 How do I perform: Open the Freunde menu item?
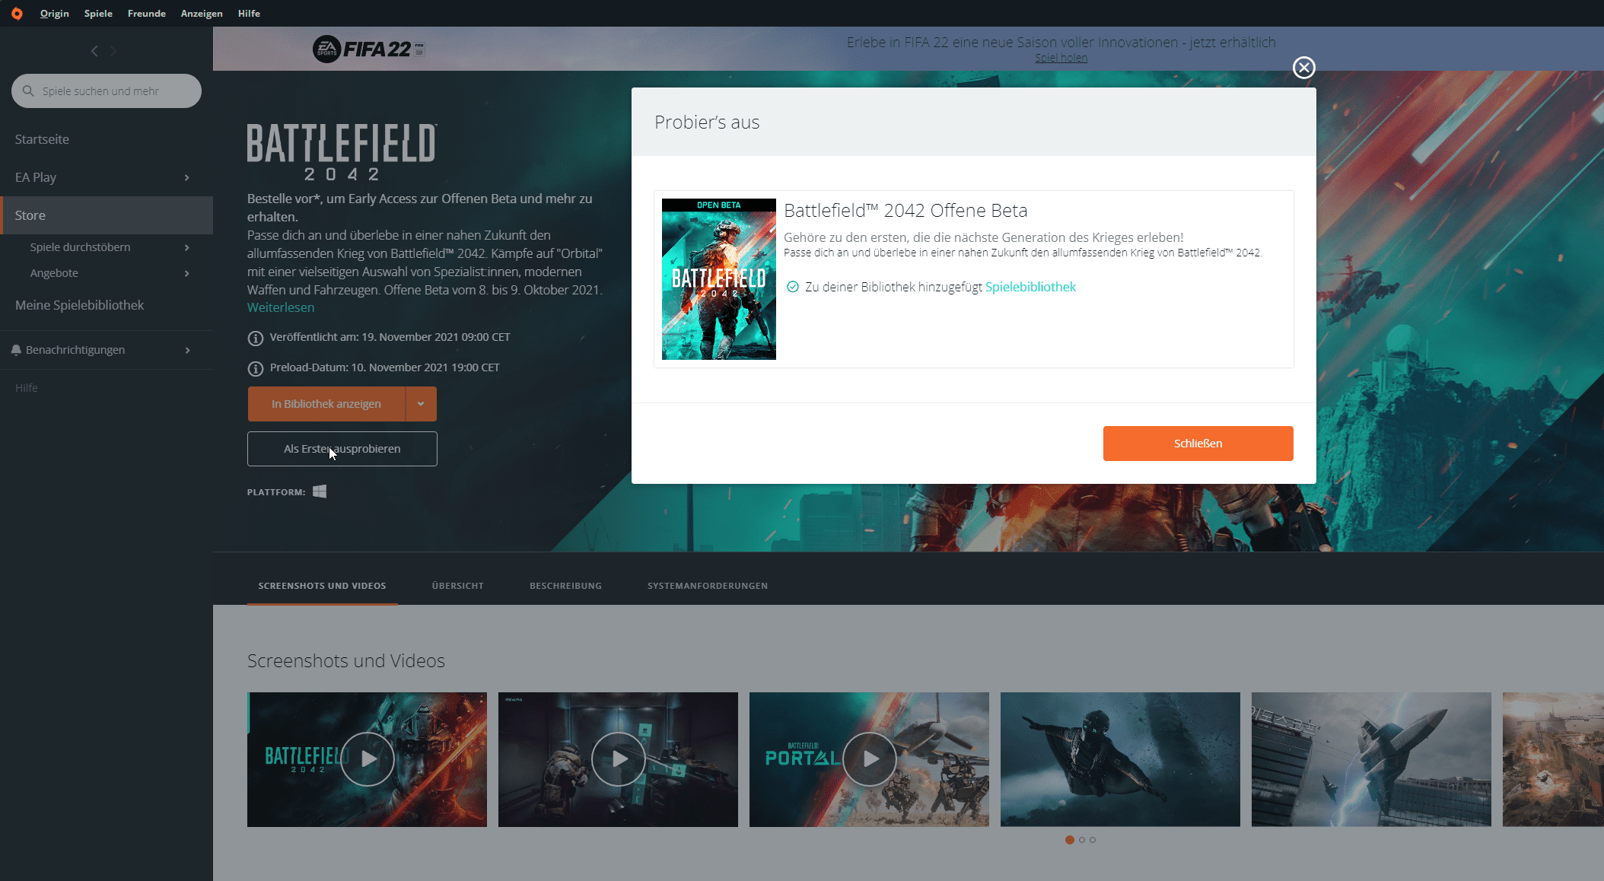click(145, 13)
